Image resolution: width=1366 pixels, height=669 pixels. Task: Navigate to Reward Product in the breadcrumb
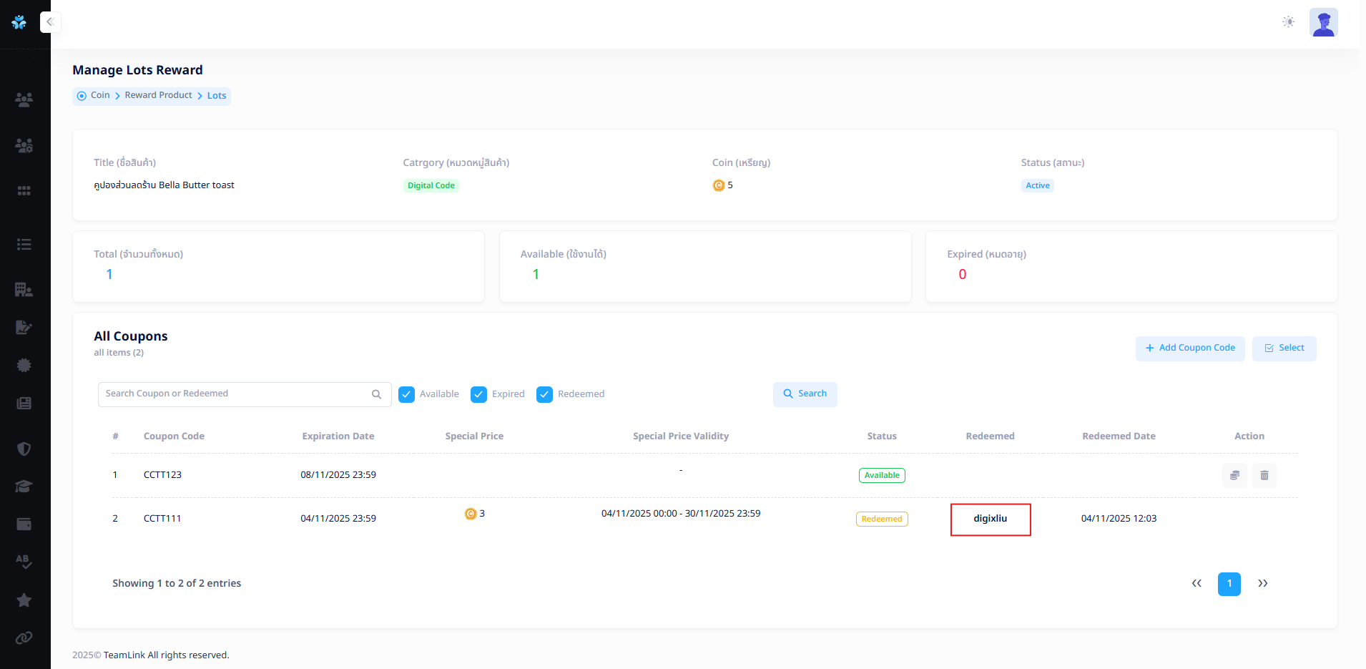point(158,95)
